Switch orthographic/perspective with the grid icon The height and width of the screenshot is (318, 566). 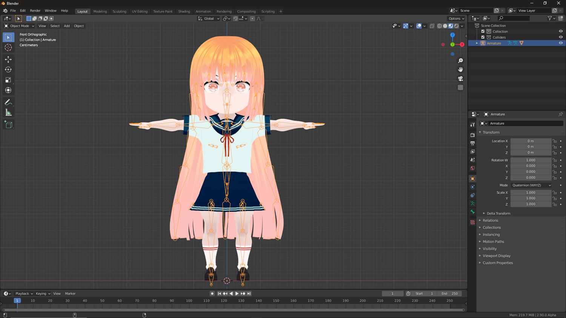pos(460,87)
